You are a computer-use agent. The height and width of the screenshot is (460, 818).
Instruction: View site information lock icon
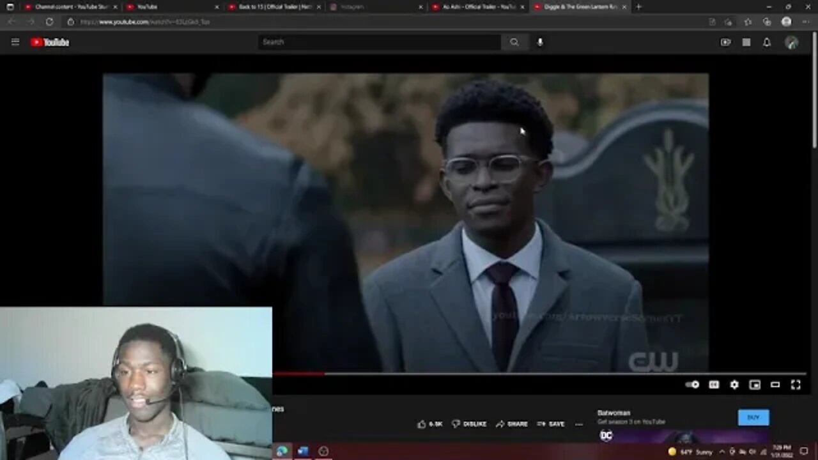70,22
